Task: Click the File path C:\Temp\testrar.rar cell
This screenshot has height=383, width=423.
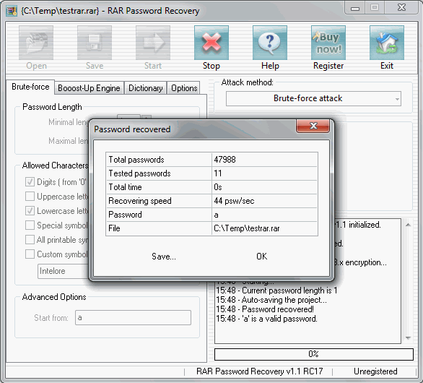Action: 265,228
